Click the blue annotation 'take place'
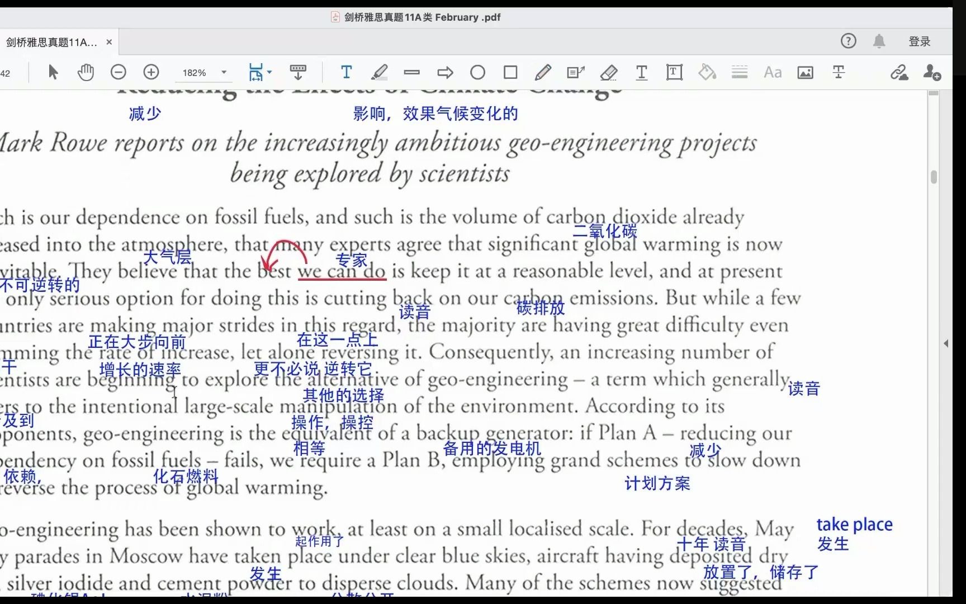The image size is (966, 604). [854, 525]
